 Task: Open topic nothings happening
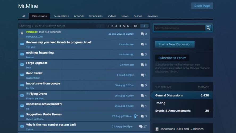click(x=40, y=53)
